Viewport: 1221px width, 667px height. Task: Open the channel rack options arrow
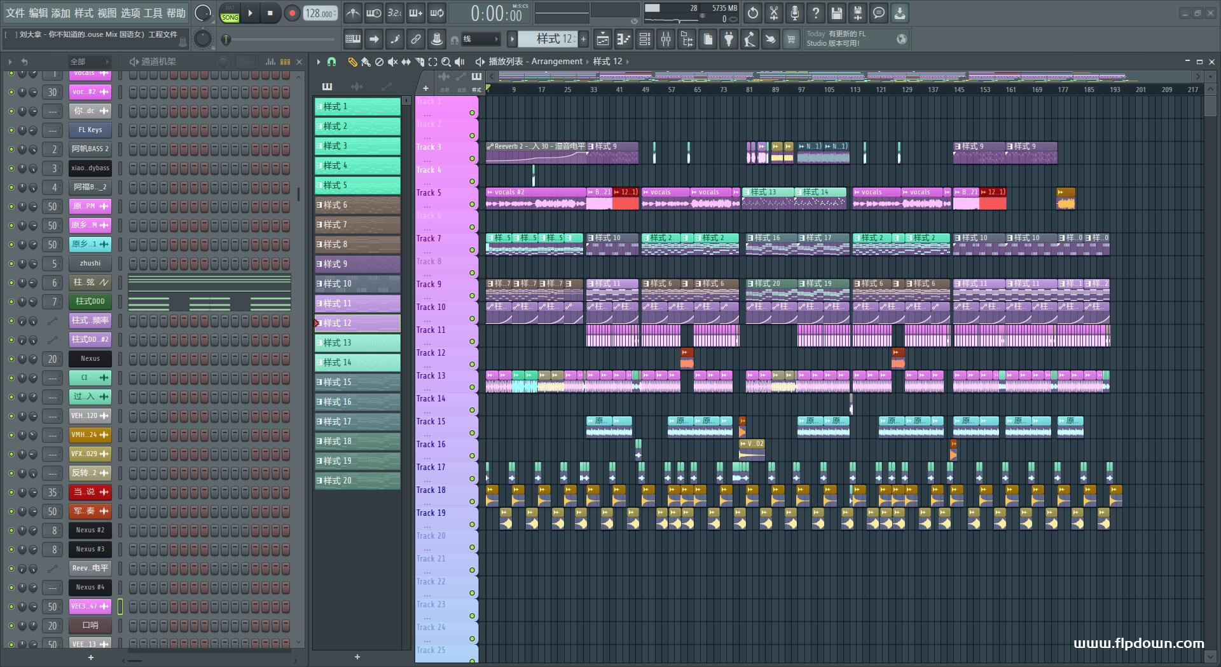tap(10, 62)
